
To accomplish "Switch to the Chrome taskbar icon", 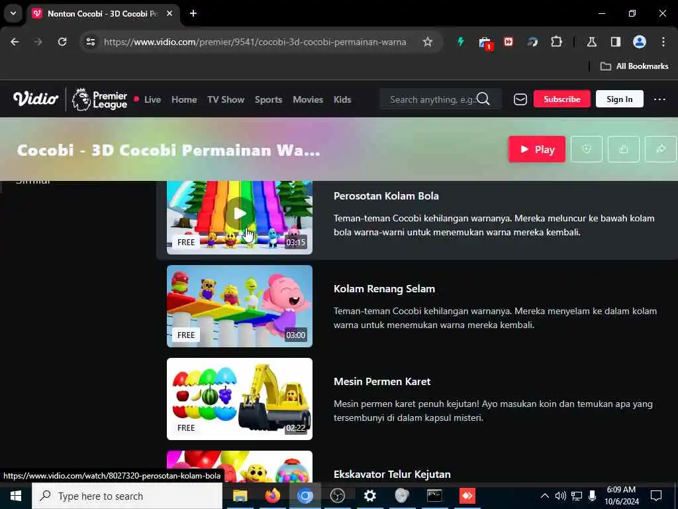I will [305, 496].
